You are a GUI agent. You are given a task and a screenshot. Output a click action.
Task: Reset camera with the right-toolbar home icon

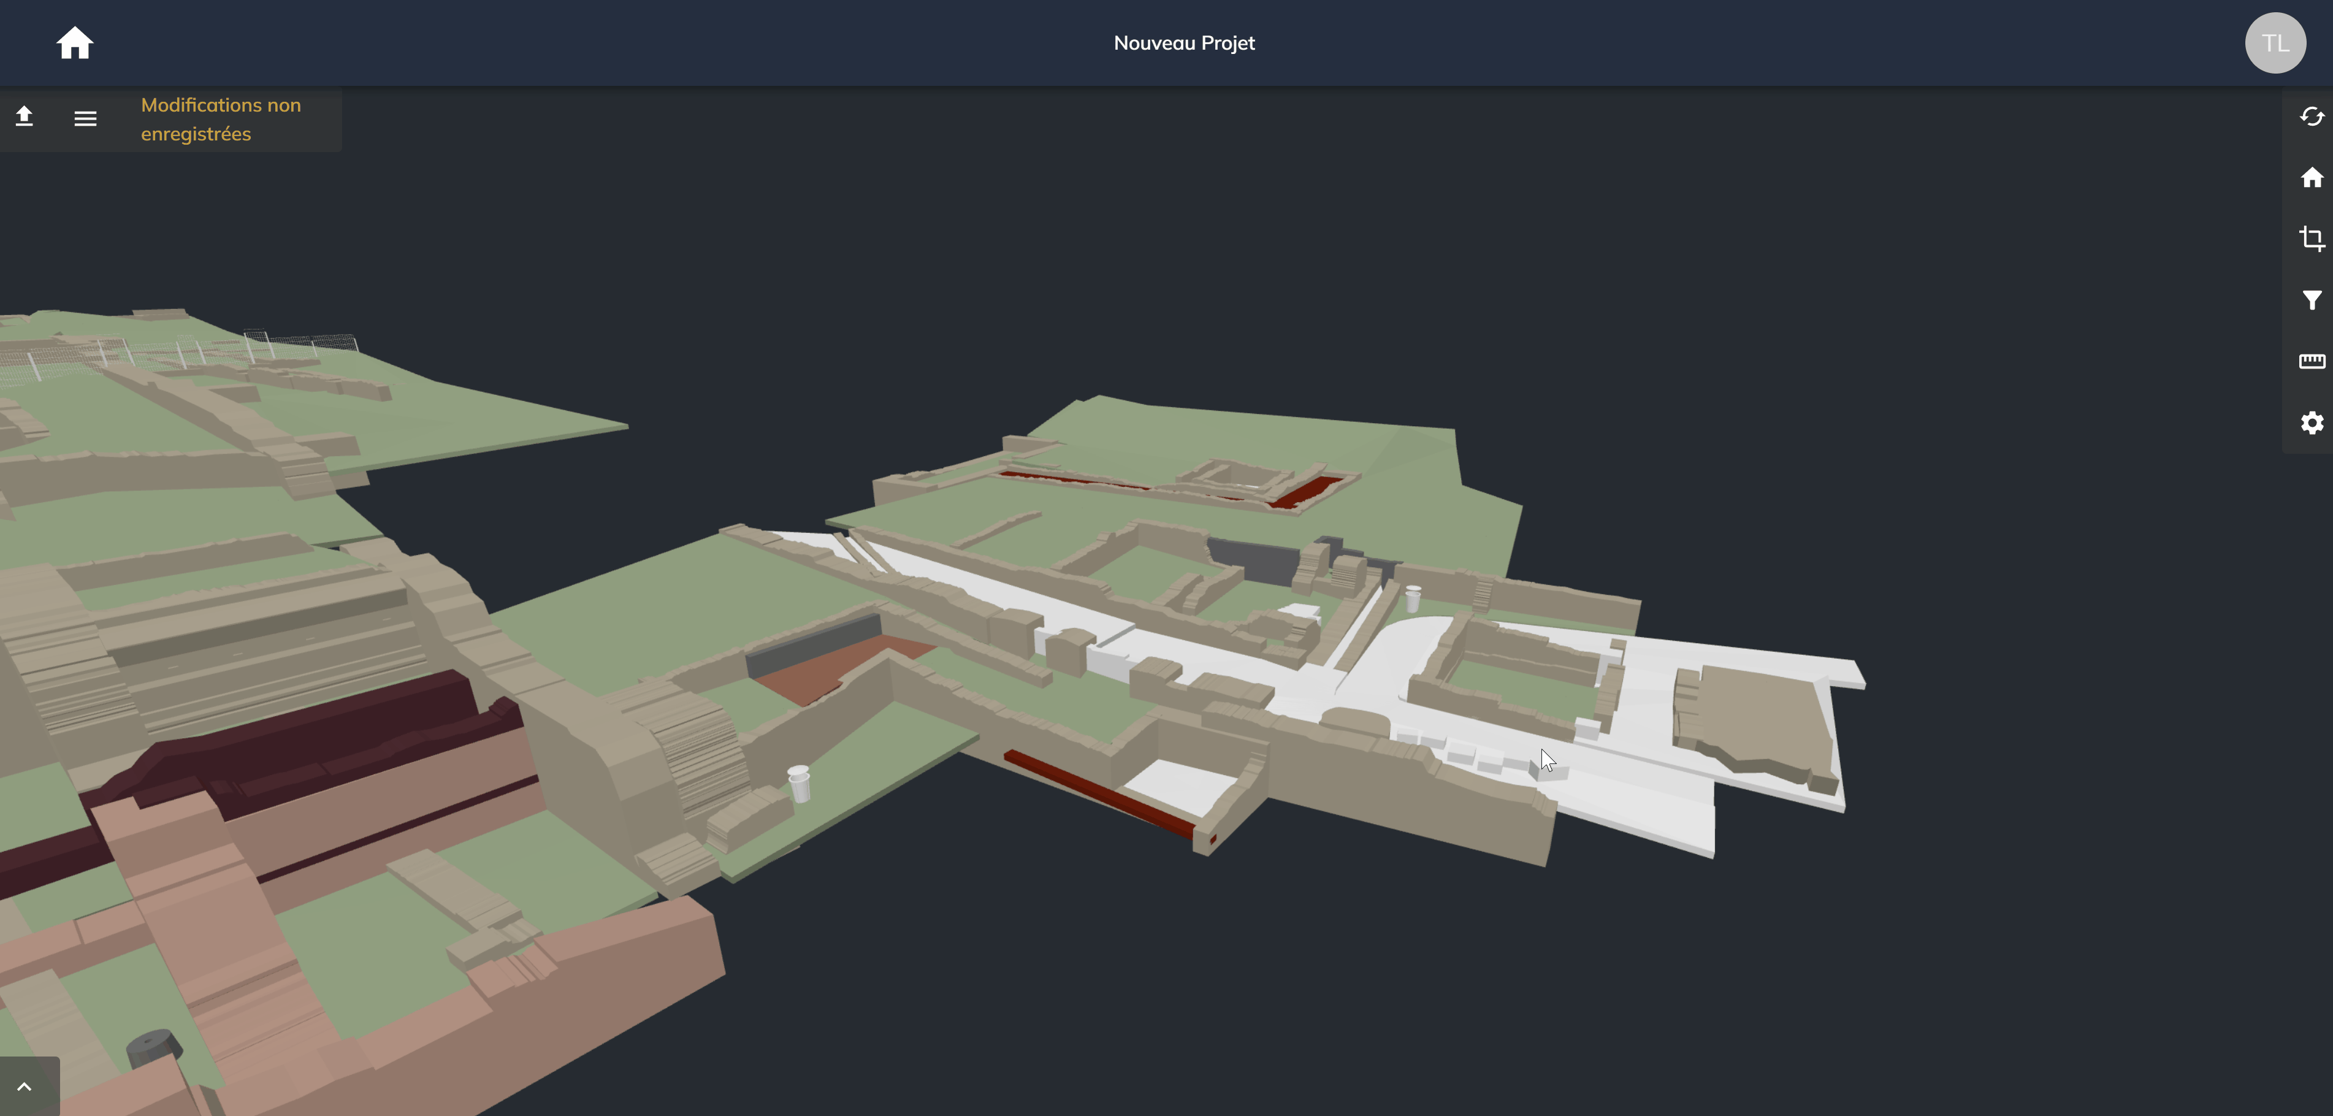click(x=2312, y=178)
